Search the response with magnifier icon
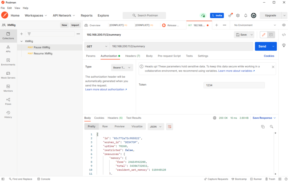Viewport: 288px width, 181px height. click(271, 127)
